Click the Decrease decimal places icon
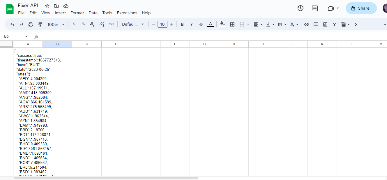Screen dimensions: 387x180 pos(92,24)
